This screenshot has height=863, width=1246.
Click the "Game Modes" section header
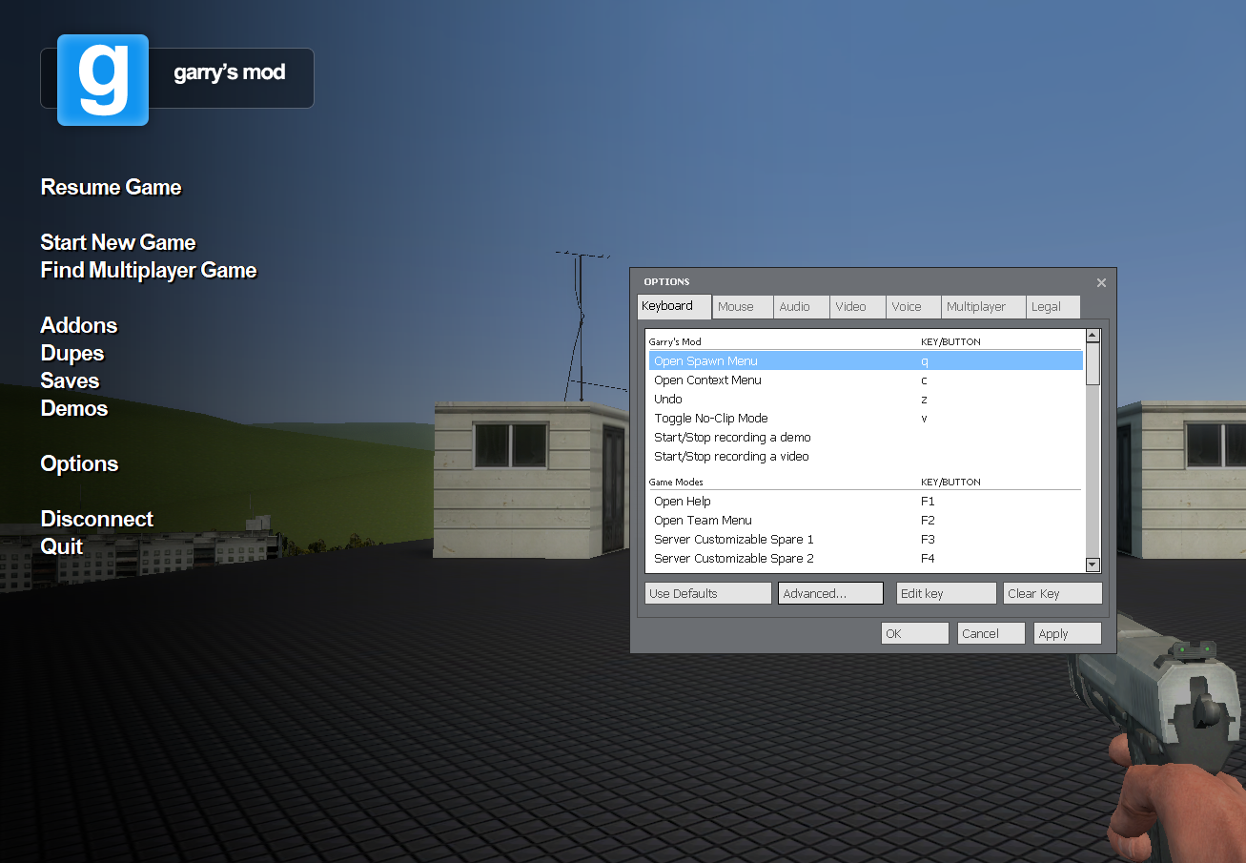[x=676, y=483]
